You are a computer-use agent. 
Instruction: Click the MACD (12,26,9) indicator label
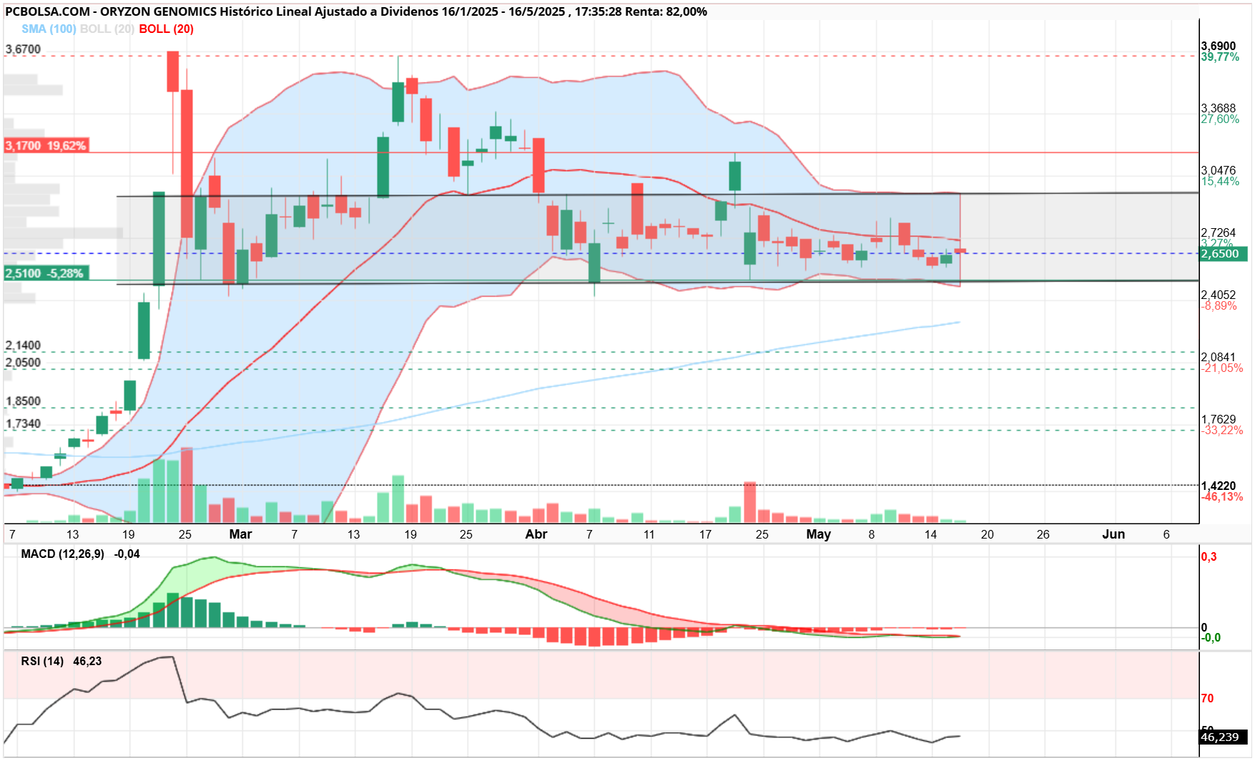[62, 554]
